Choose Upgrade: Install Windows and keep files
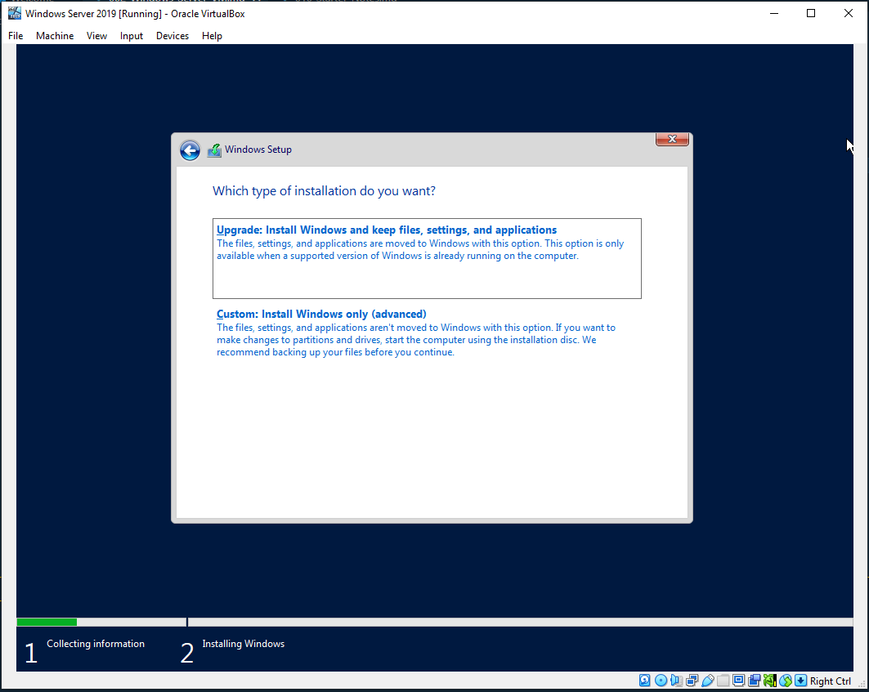Screen dimensions: 869x692 (427, 258)
